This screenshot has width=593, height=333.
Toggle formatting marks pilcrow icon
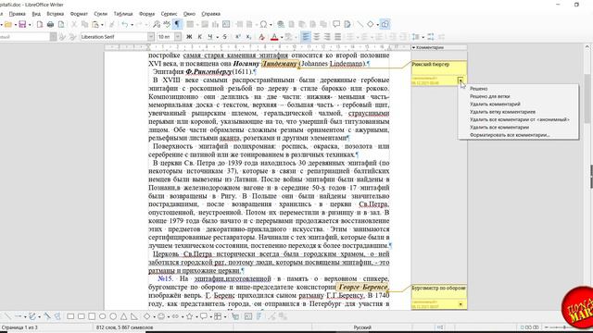[x=177, y=25]
